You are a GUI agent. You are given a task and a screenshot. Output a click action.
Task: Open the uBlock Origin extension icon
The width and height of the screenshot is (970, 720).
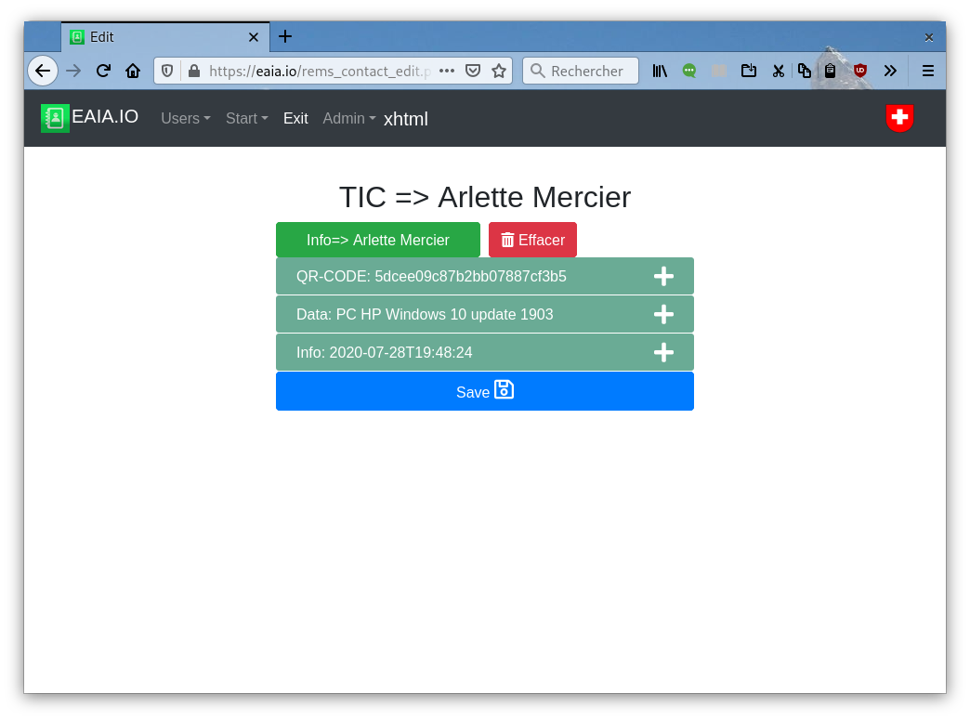(x=860, y=71)
